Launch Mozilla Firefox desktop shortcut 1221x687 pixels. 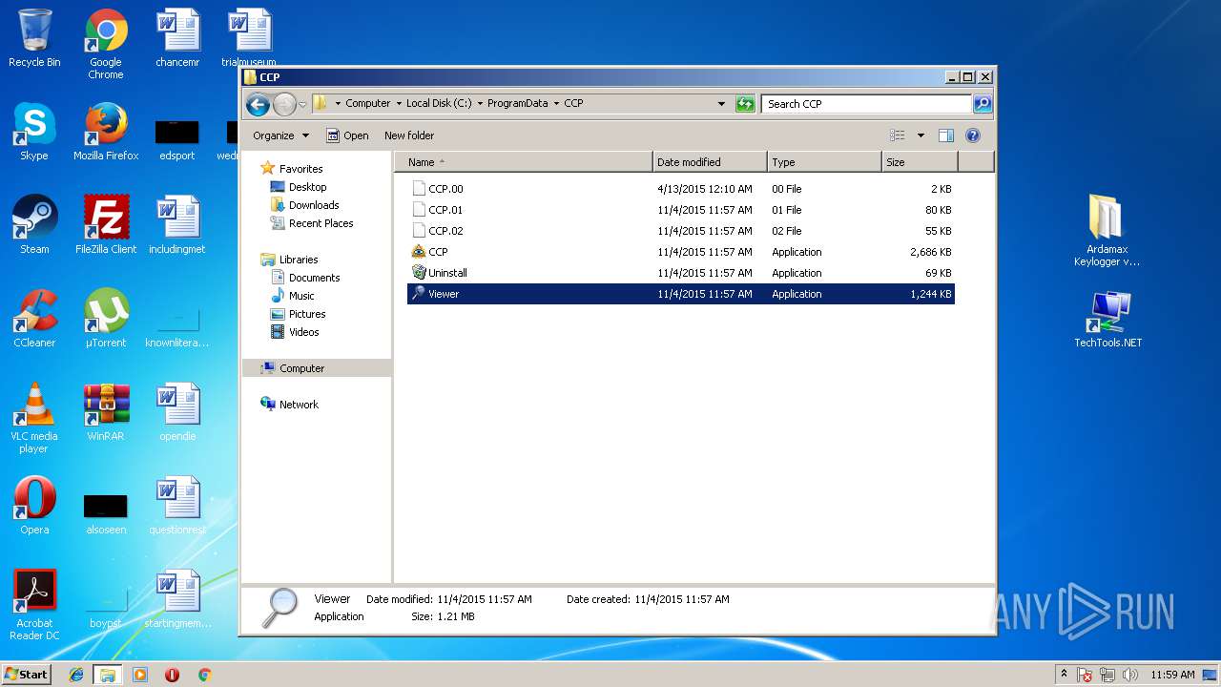pos(106,132)
